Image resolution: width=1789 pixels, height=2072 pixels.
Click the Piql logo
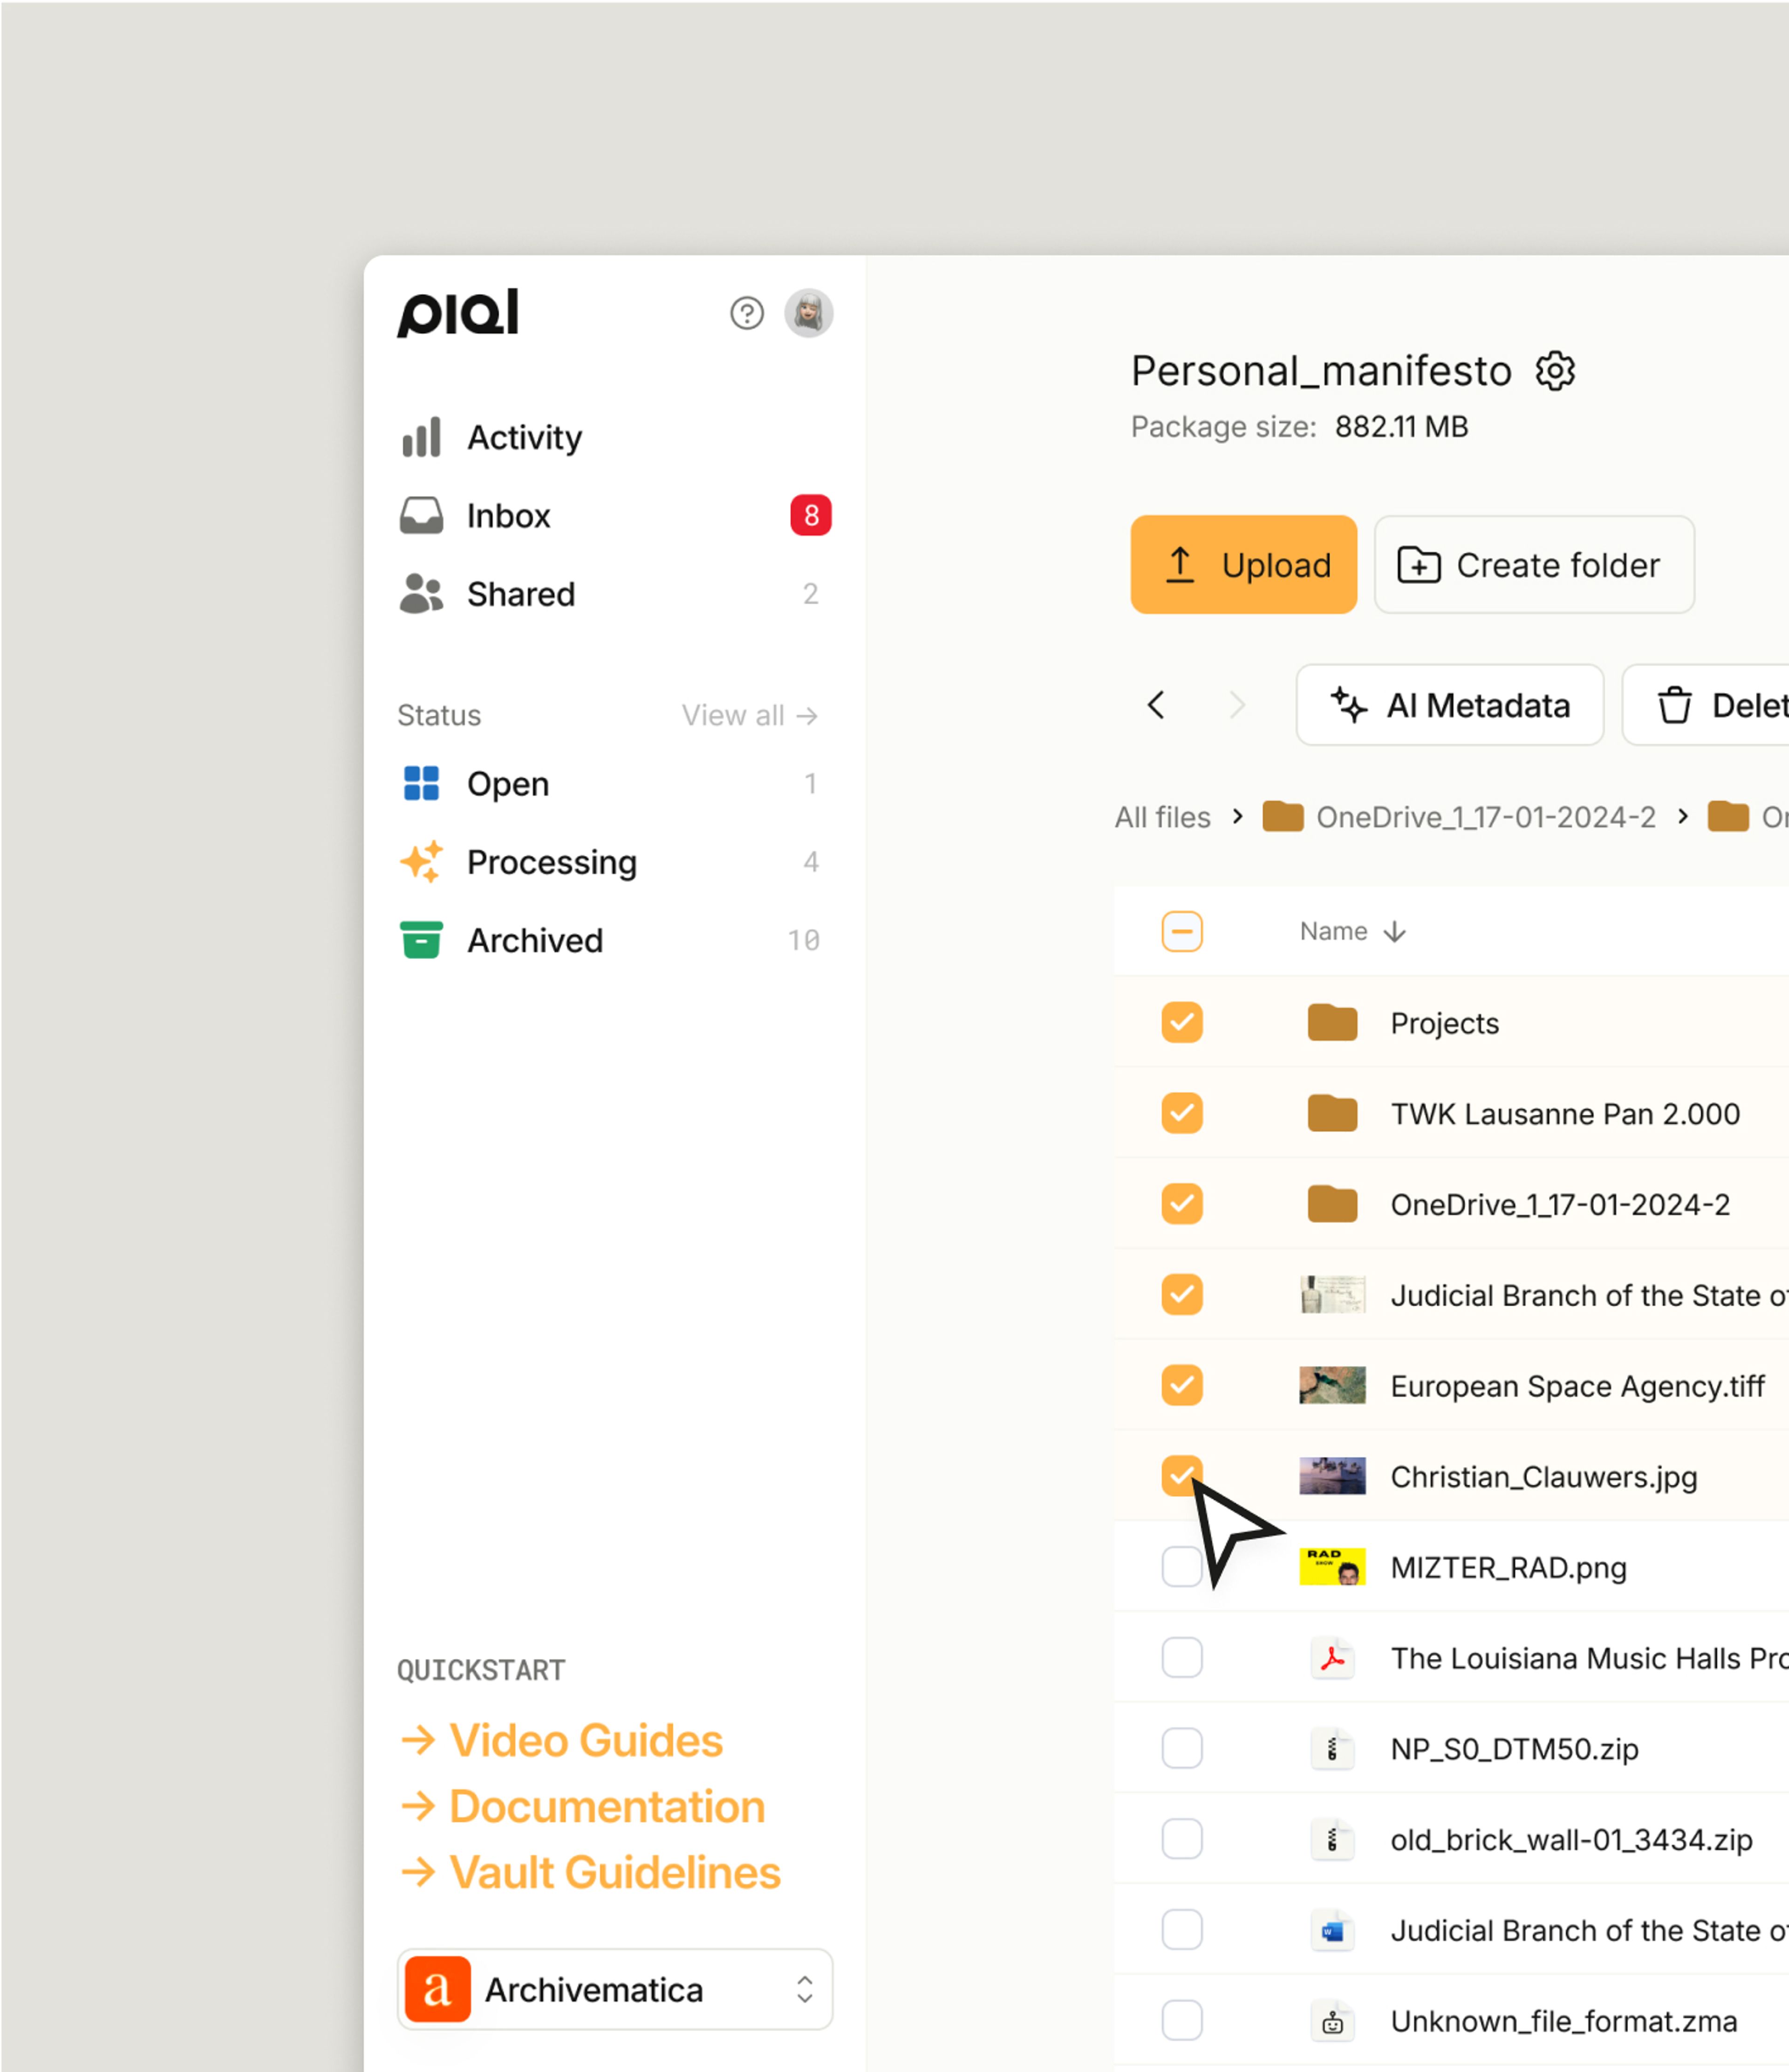point(458,313)
